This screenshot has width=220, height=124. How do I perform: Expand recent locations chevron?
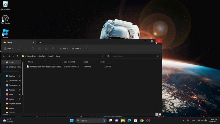13,56
